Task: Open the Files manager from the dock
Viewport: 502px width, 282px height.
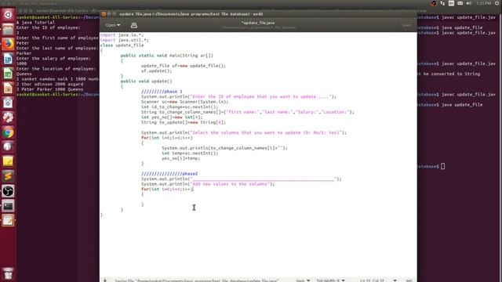Action: 8,30
